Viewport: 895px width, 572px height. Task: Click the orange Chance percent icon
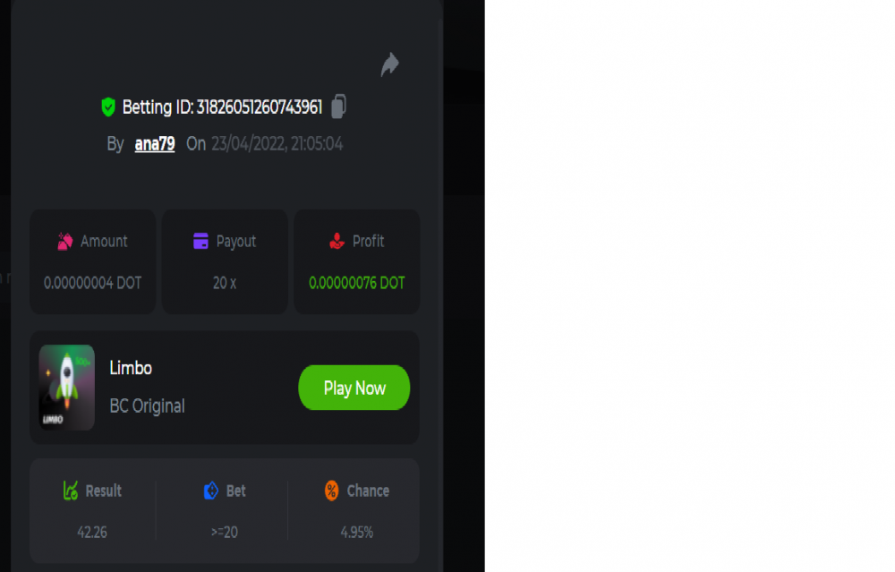point(332,491)
